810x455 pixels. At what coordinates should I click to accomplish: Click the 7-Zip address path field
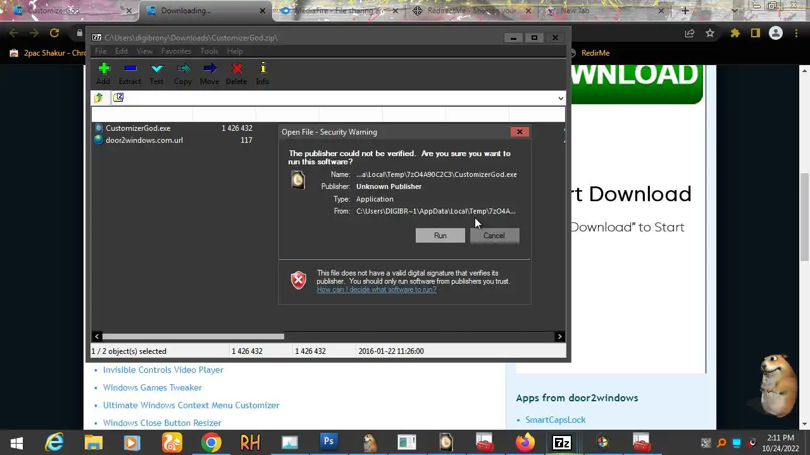[x=339, y=98]
